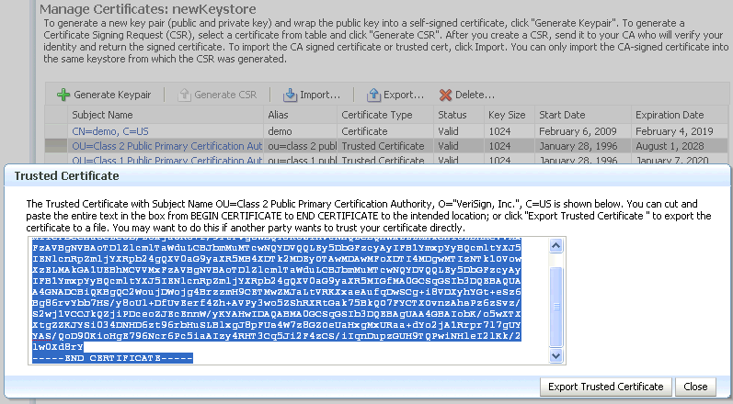
Task: Click the 'Manage Certificates: newKeystore' heading
Action: click(x=148, y=9)
